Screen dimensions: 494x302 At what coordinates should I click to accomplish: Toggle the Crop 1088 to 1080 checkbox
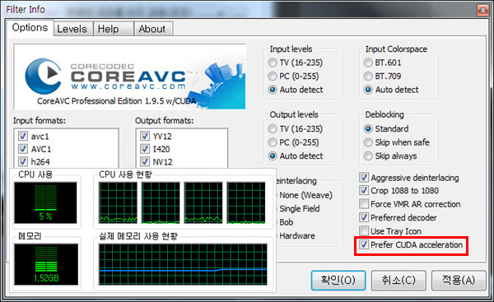[364, 191]
